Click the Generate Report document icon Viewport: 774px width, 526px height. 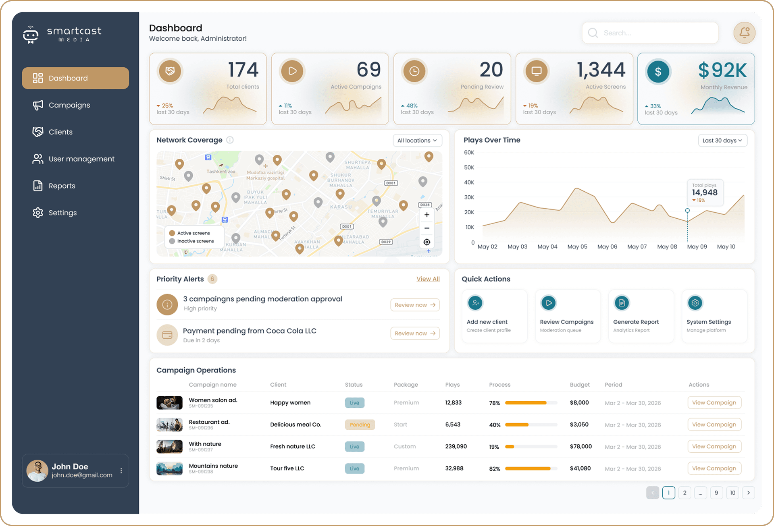point(622,303)
